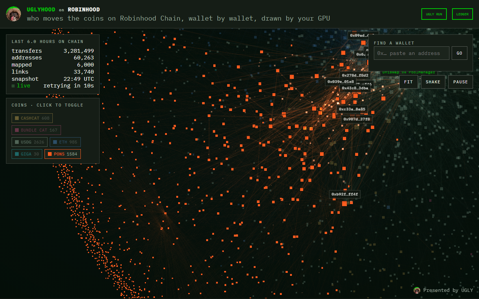
Task: Toggle the CASHCAT coin filter
Action: click(x=32, y=118)
